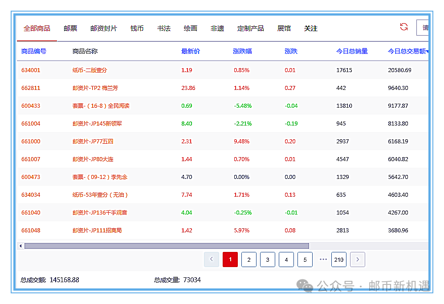Viewport: 444px width, 304px height.
Task: Sort by 今日总交易额 column arrow
Action: click(428, 52)
